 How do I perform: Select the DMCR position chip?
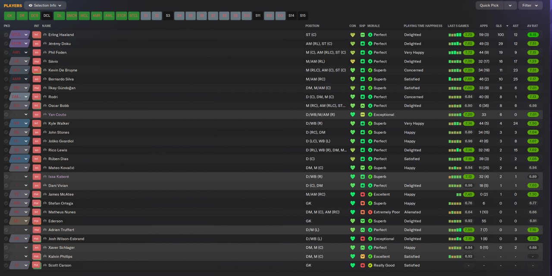pos(72,16)
